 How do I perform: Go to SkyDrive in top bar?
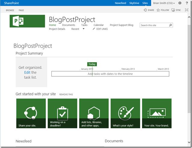[x=134, y=3]
